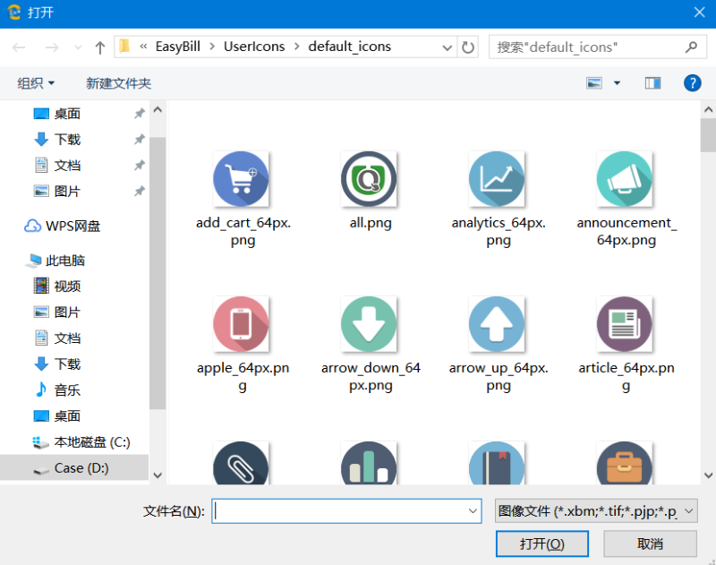Click the 打开(O) button
Viewport: 716px width, 565px height.
[542, 544]
